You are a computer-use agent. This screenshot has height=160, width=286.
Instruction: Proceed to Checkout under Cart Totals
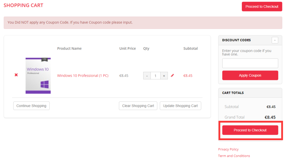click(x=250, y=130)
